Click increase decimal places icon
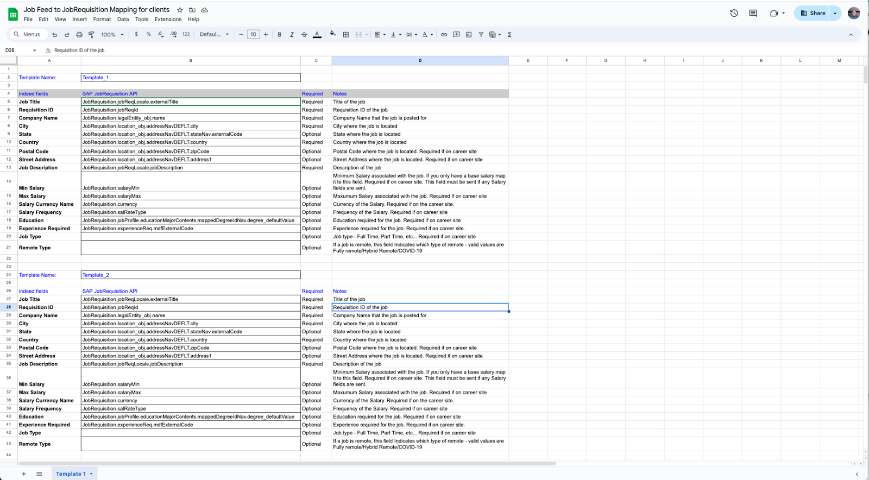 [173, 34]
